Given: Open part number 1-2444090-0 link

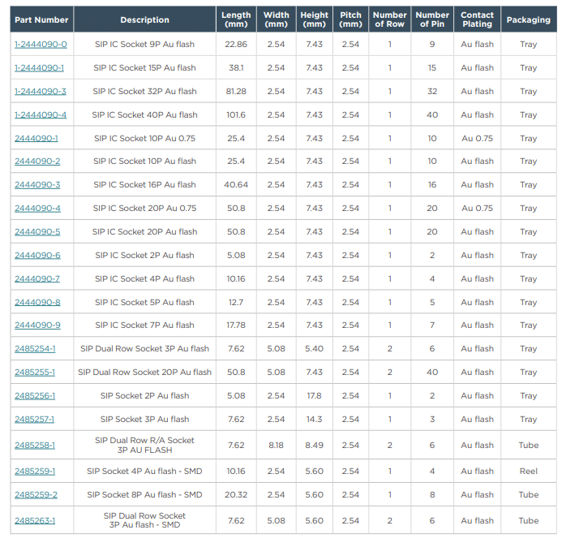Looking at the screenshot, I should [x=41, y=45].
